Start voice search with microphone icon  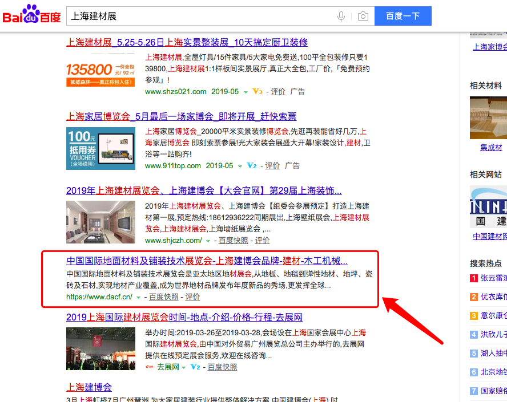click(341, 16)
